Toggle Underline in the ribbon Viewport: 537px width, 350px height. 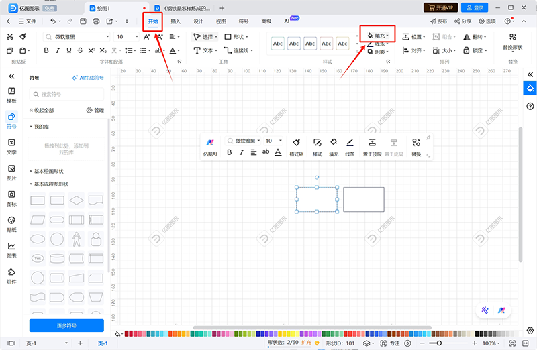tap(69, 51)
